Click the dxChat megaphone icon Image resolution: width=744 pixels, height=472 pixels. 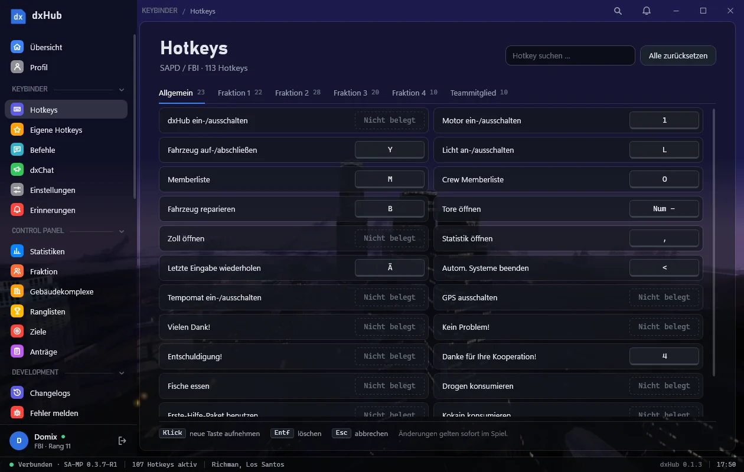17,170
